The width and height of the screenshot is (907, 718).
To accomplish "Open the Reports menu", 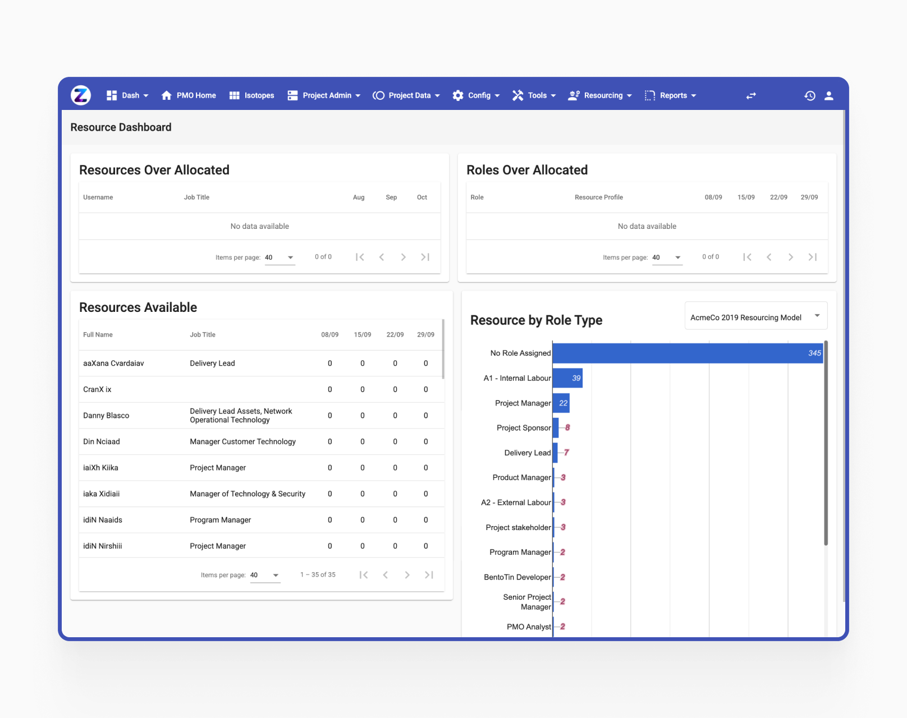I will tap(671, 96).
